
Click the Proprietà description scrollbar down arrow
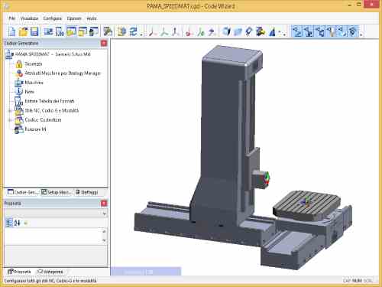[x=104, y=240]
